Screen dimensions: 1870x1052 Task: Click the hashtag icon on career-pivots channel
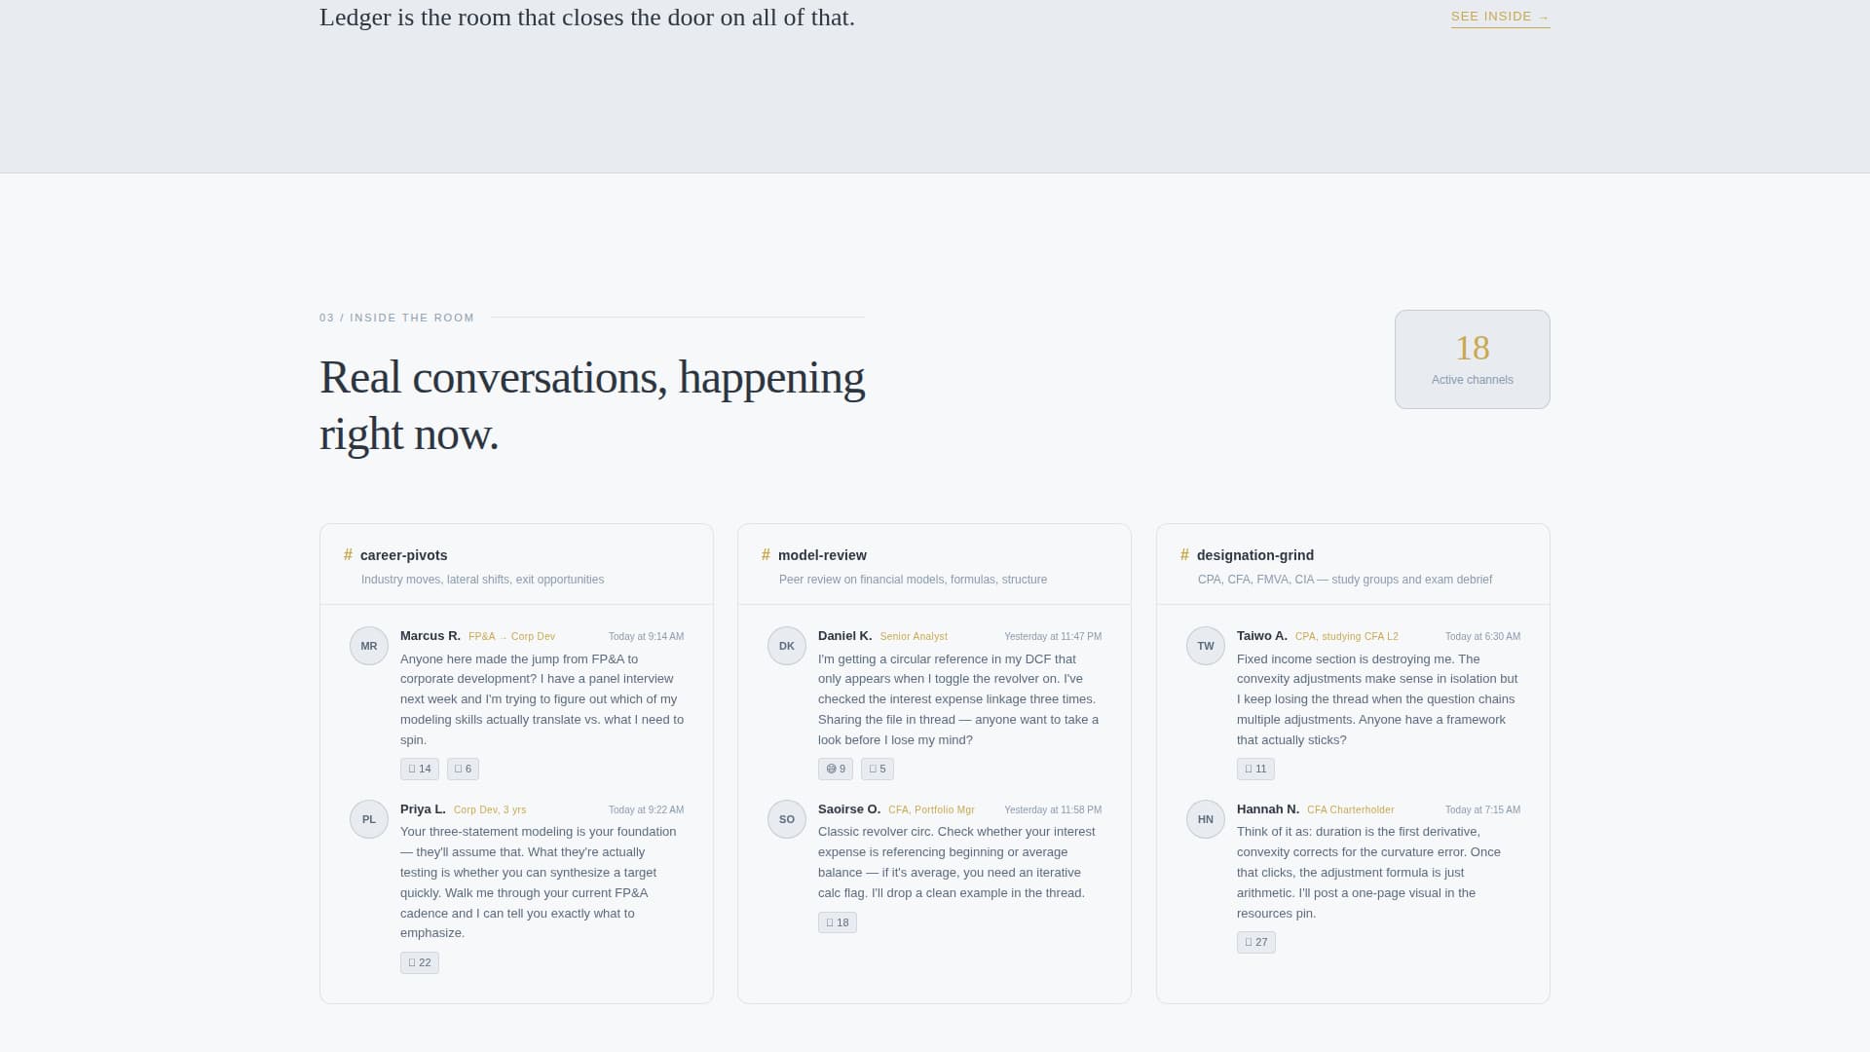click(348, 554)
